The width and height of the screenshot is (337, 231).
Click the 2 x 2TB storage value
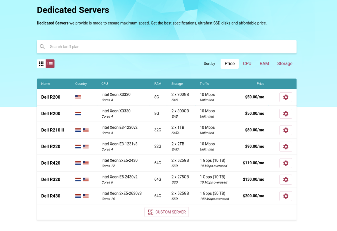pyautogui.click(x=178, y=144)
